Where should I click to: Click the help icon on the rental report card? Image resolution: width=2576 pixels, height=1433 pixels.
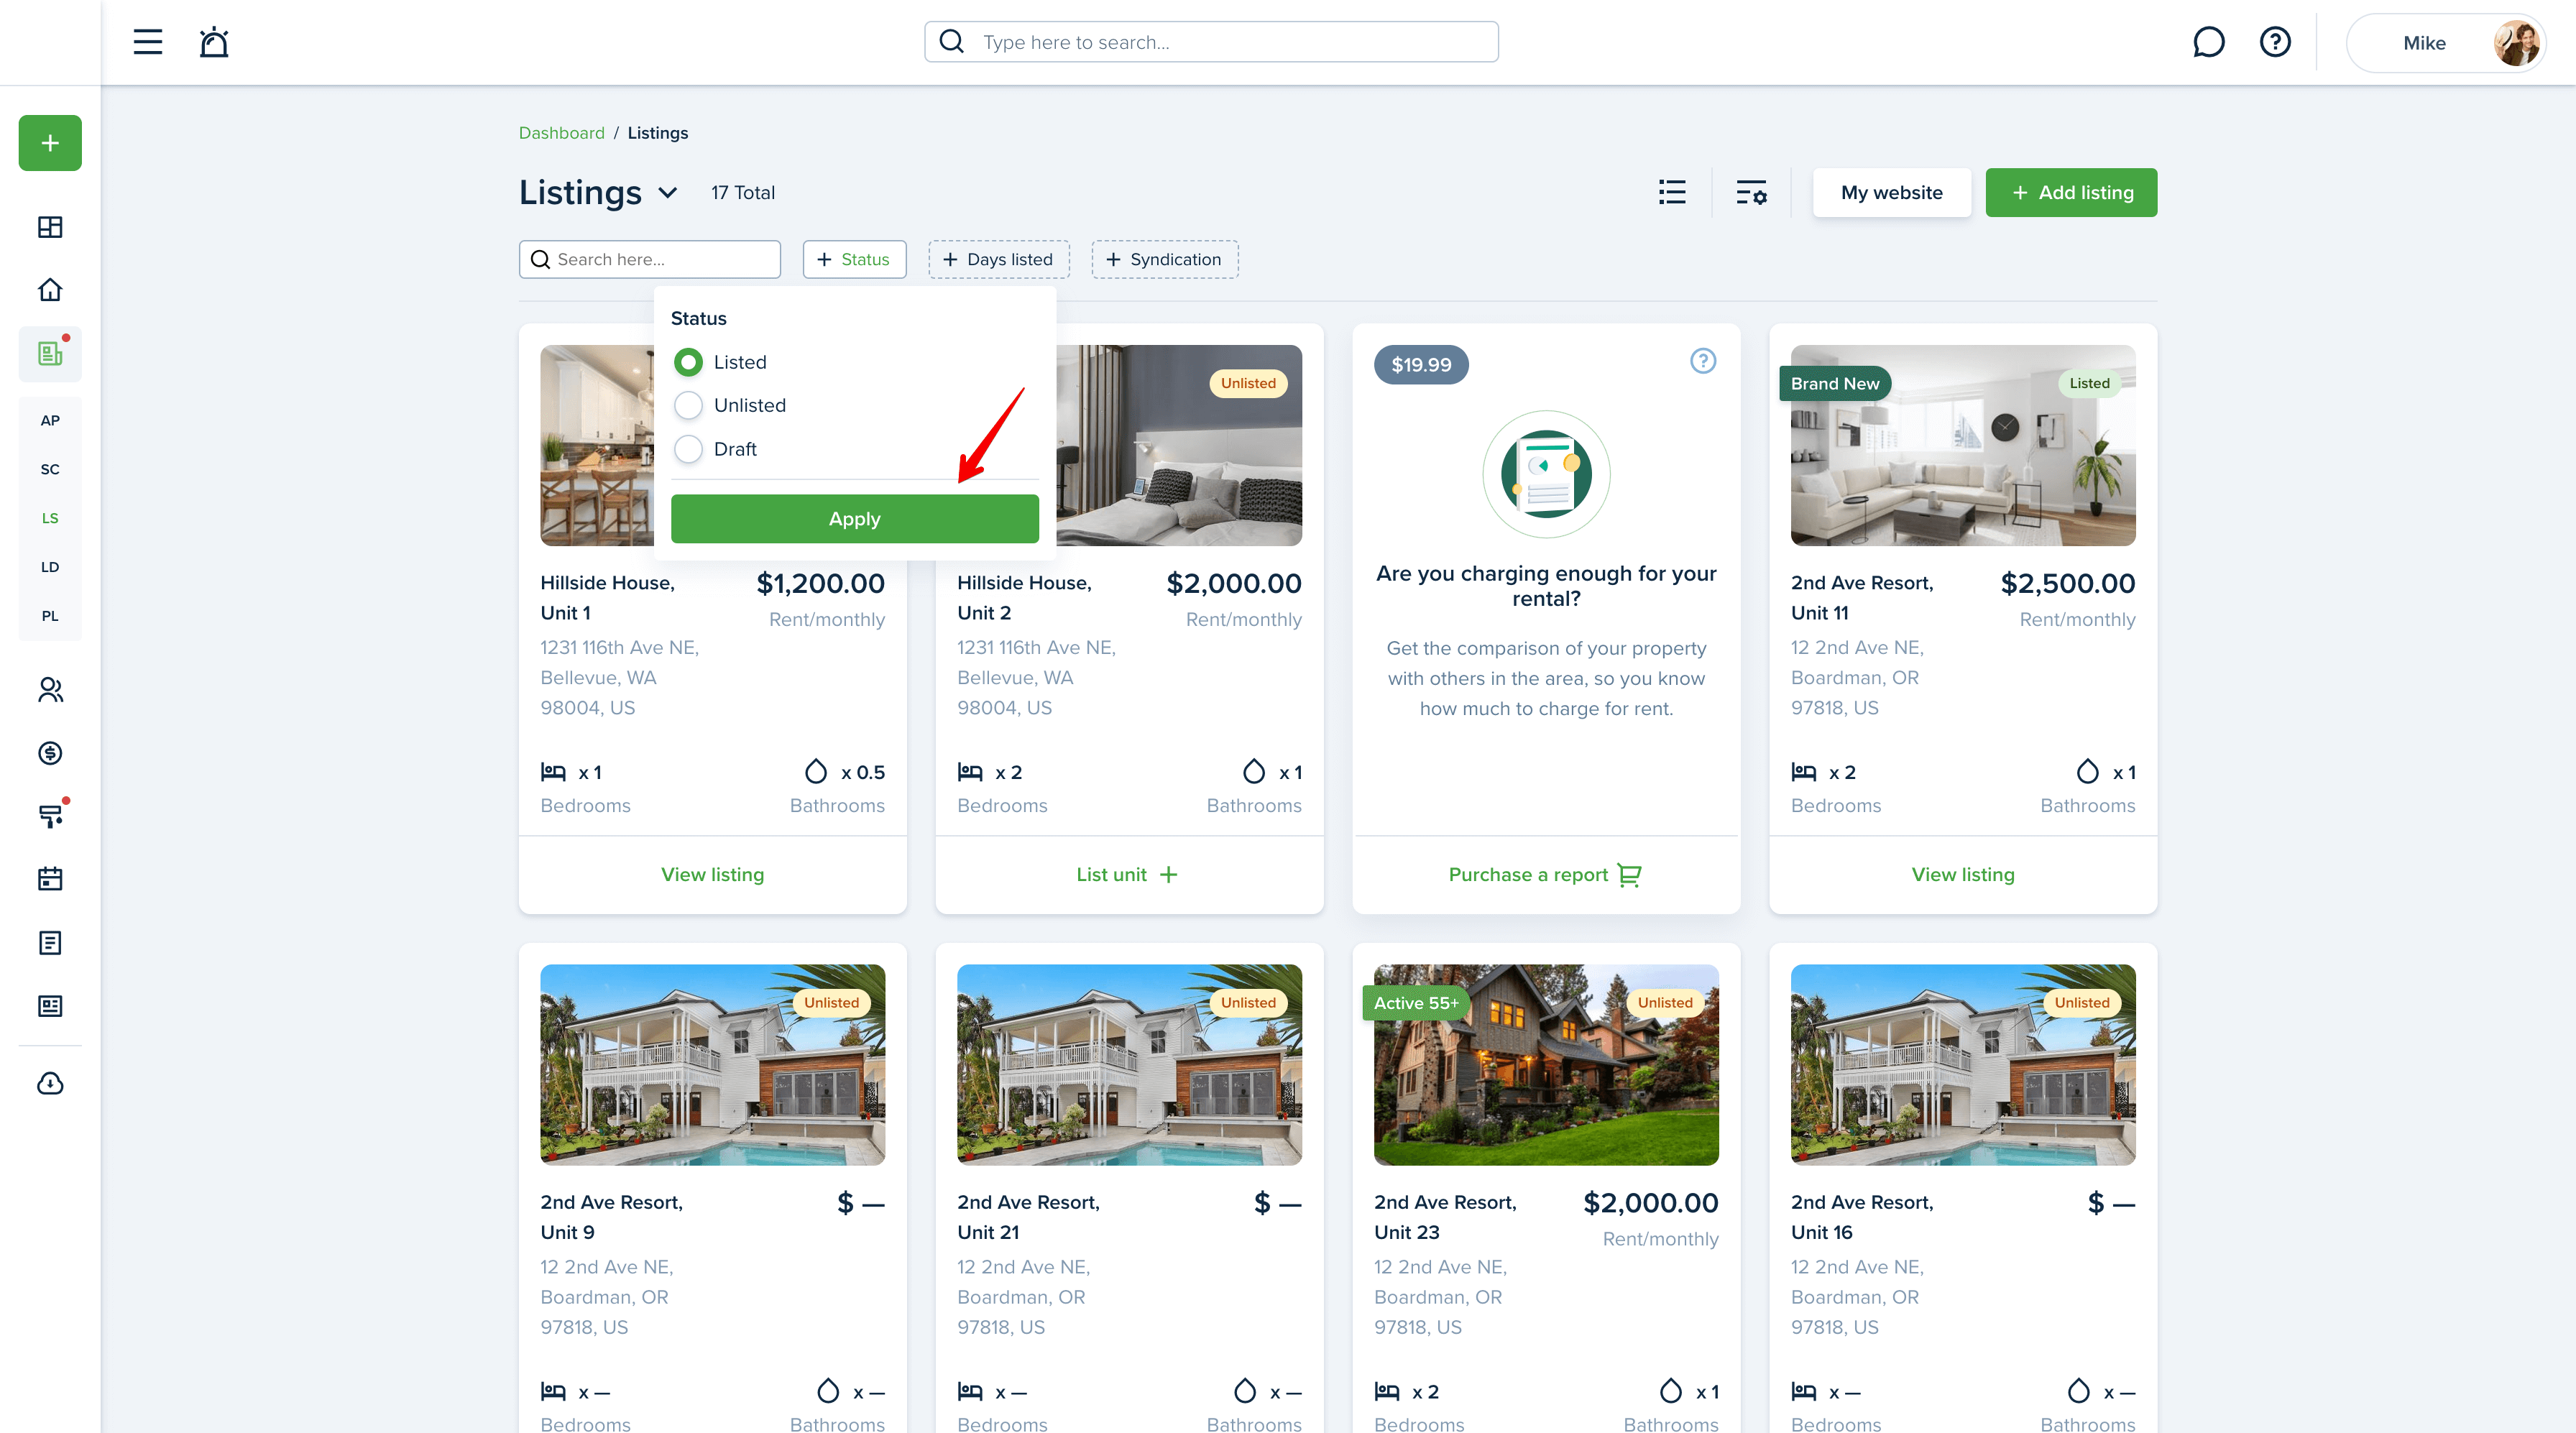(1703, 361)
